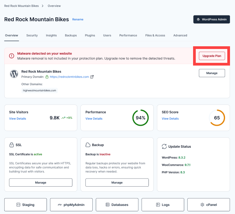235x214 pixels.
Task: Click the Overview breadcrumb
Action: tap(54, 6)
